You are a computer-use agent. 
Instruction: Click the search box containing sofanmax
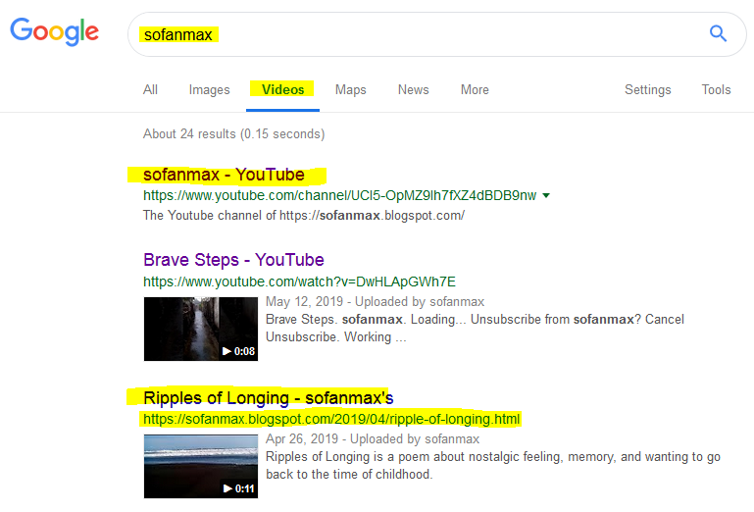pos(436,34)
